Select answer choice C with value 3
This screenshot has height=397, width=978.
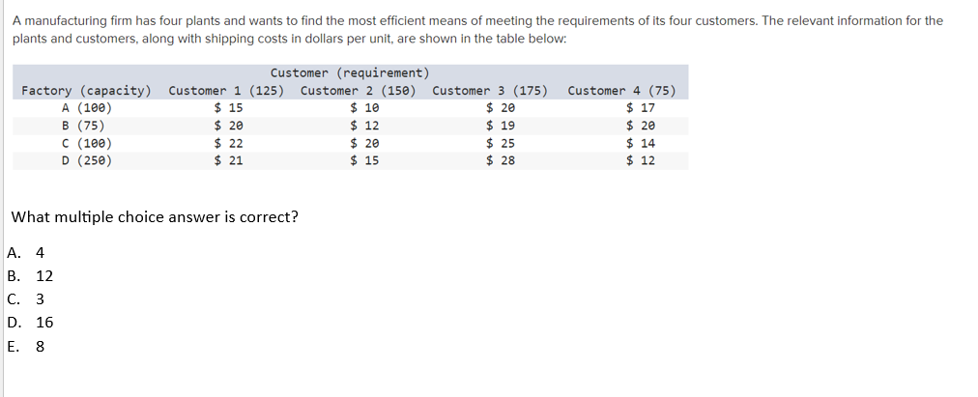point(25,299)
